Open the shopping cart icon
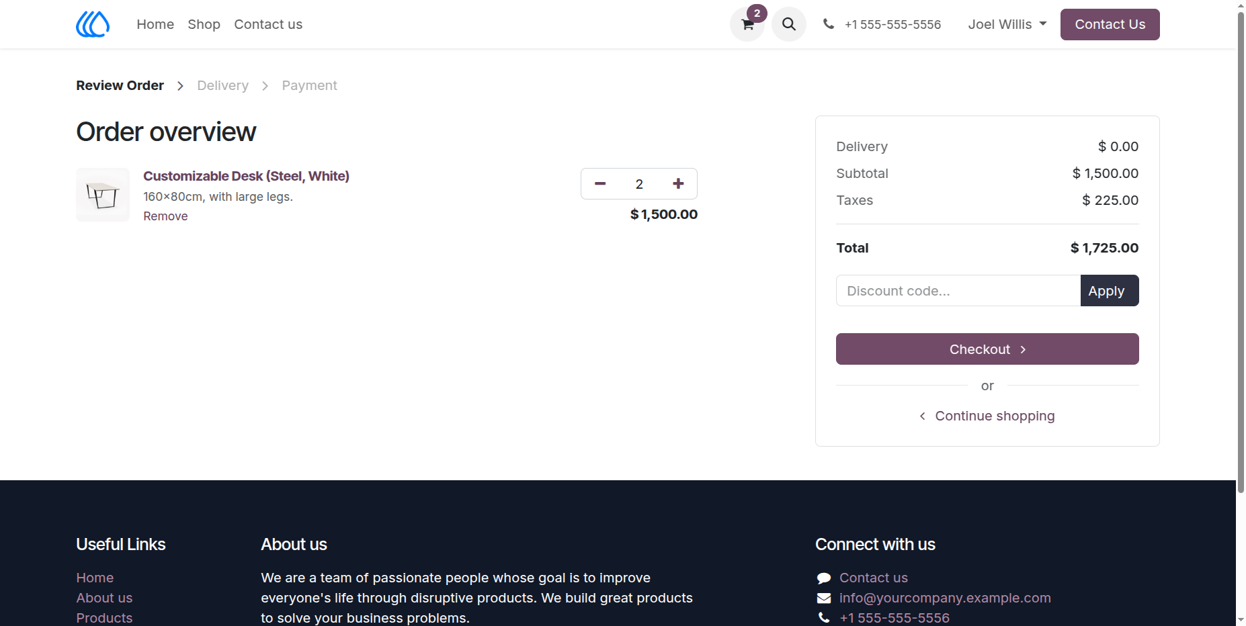Image resolution: width=1246 pixels, height=626 pixels. point(747,24)
